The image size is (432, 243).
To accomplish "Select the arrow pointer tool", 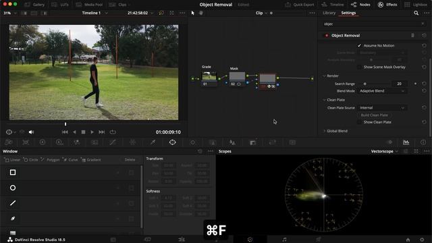I will pos(193,13).
